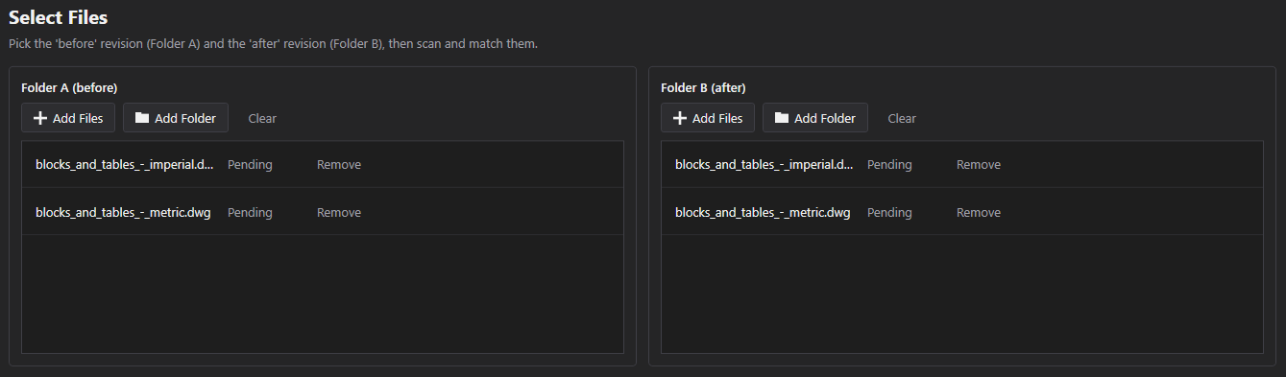Click the Add Folder label in Folder A
The height and width of the screenshot is (377, 1286).
point(185,118)
